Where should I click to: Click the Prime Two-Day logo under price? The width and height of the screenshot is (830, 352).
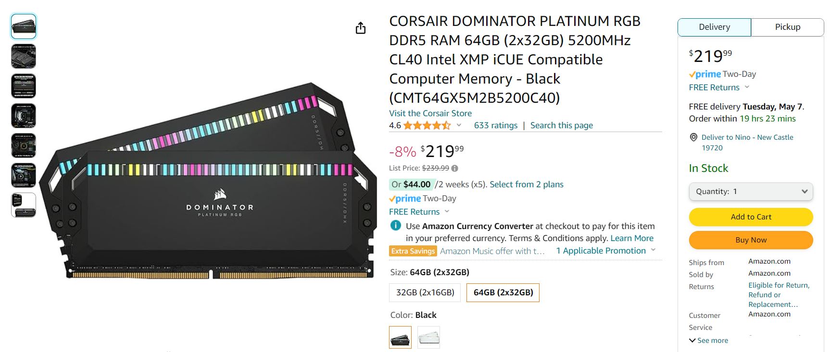(x=405, y=198)
